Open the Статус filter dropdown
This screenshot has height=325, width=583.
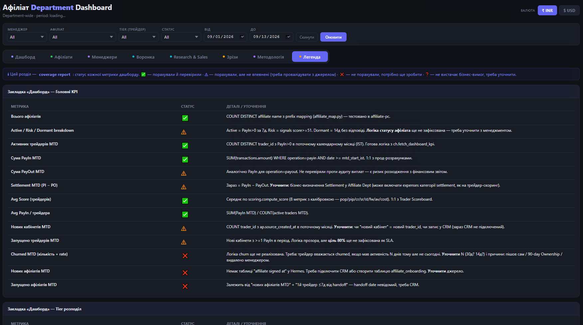coord(181,37)
